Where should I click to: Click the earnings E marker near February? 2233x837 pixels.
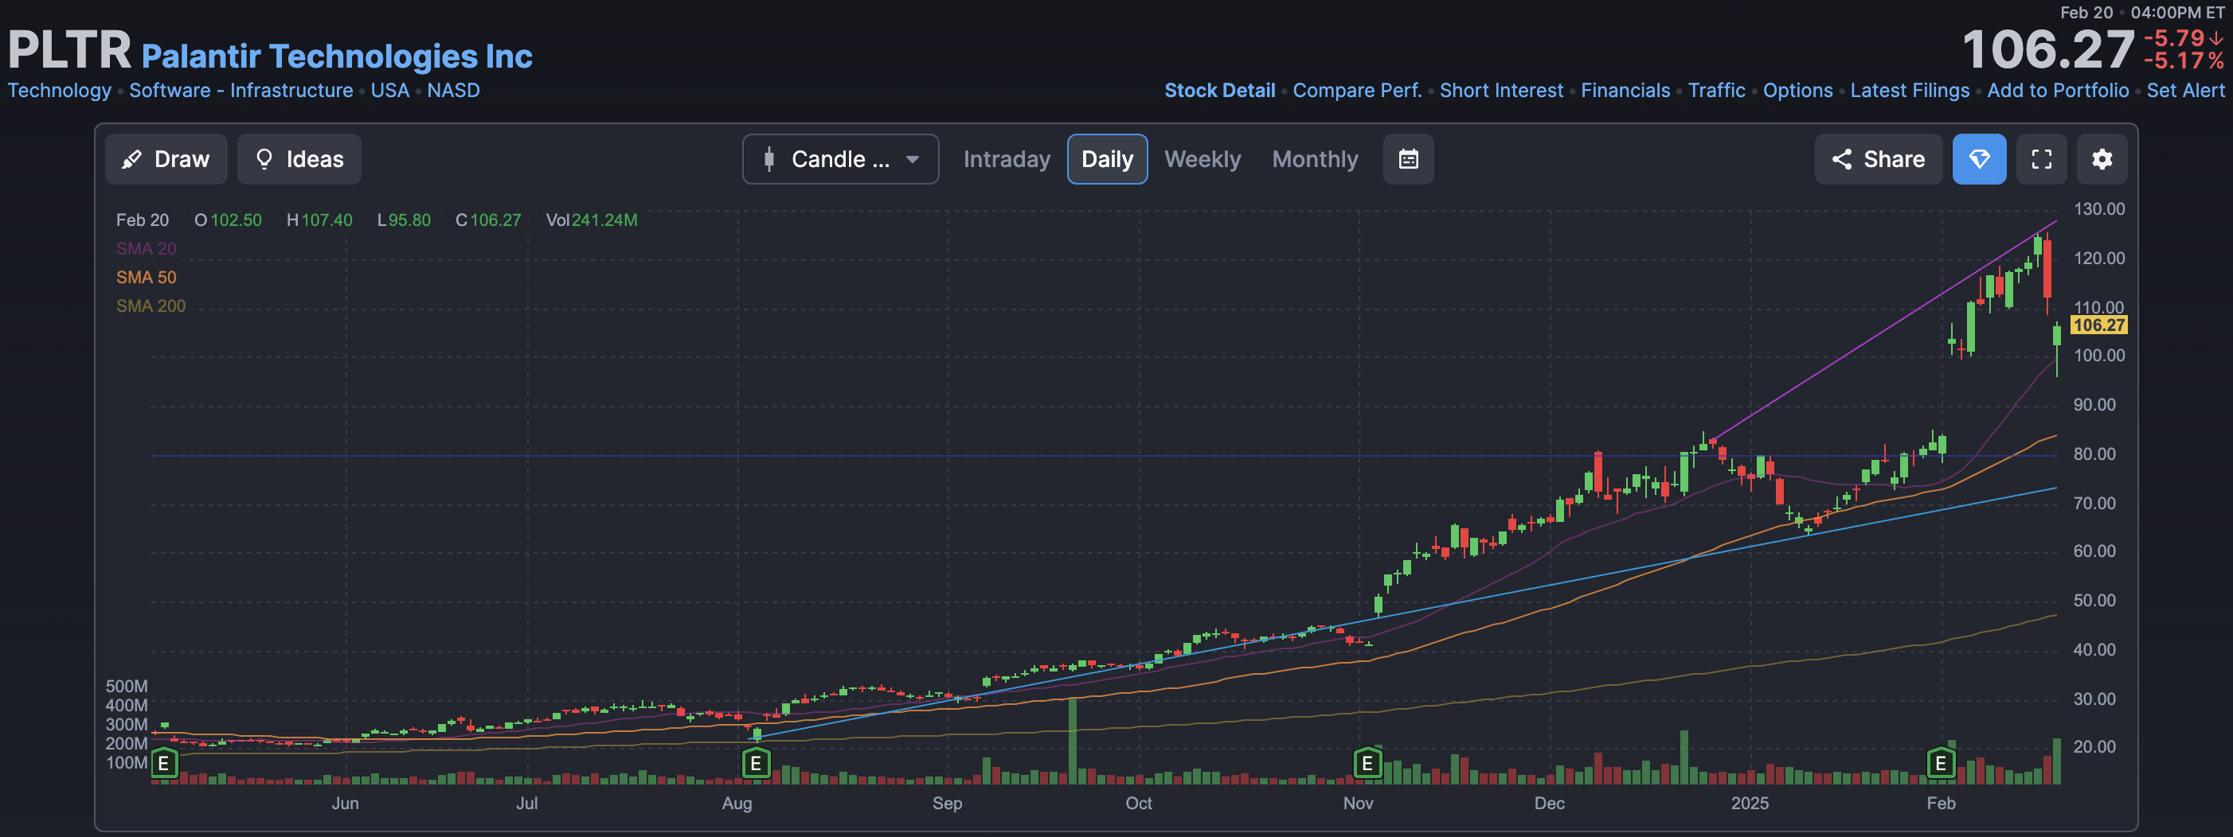[x=1941, y=763]
